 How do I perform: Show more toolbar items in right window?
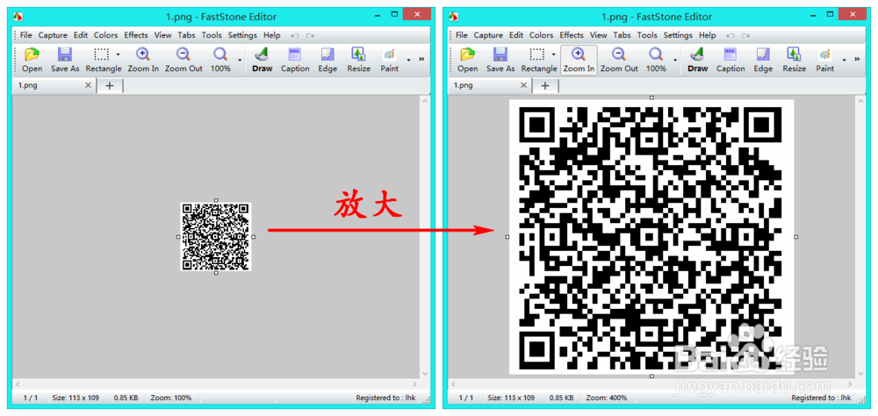[x=857, y=59]
